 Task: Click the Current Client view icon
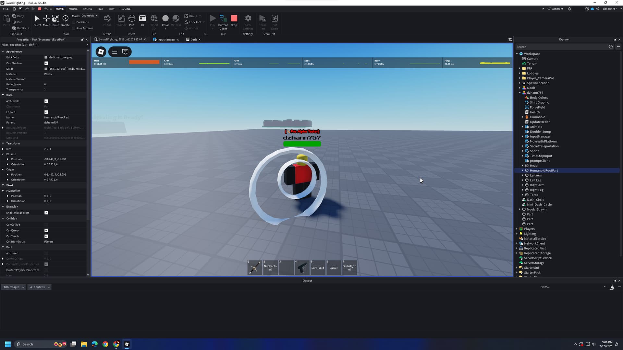[223, 19]
